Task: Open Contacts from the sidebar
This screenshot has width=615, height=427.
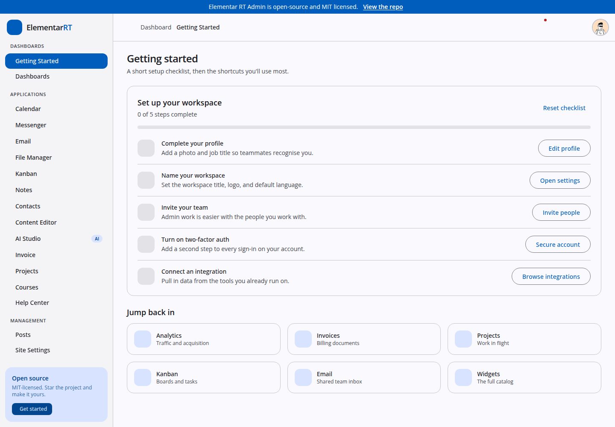Action: (56, 206)
